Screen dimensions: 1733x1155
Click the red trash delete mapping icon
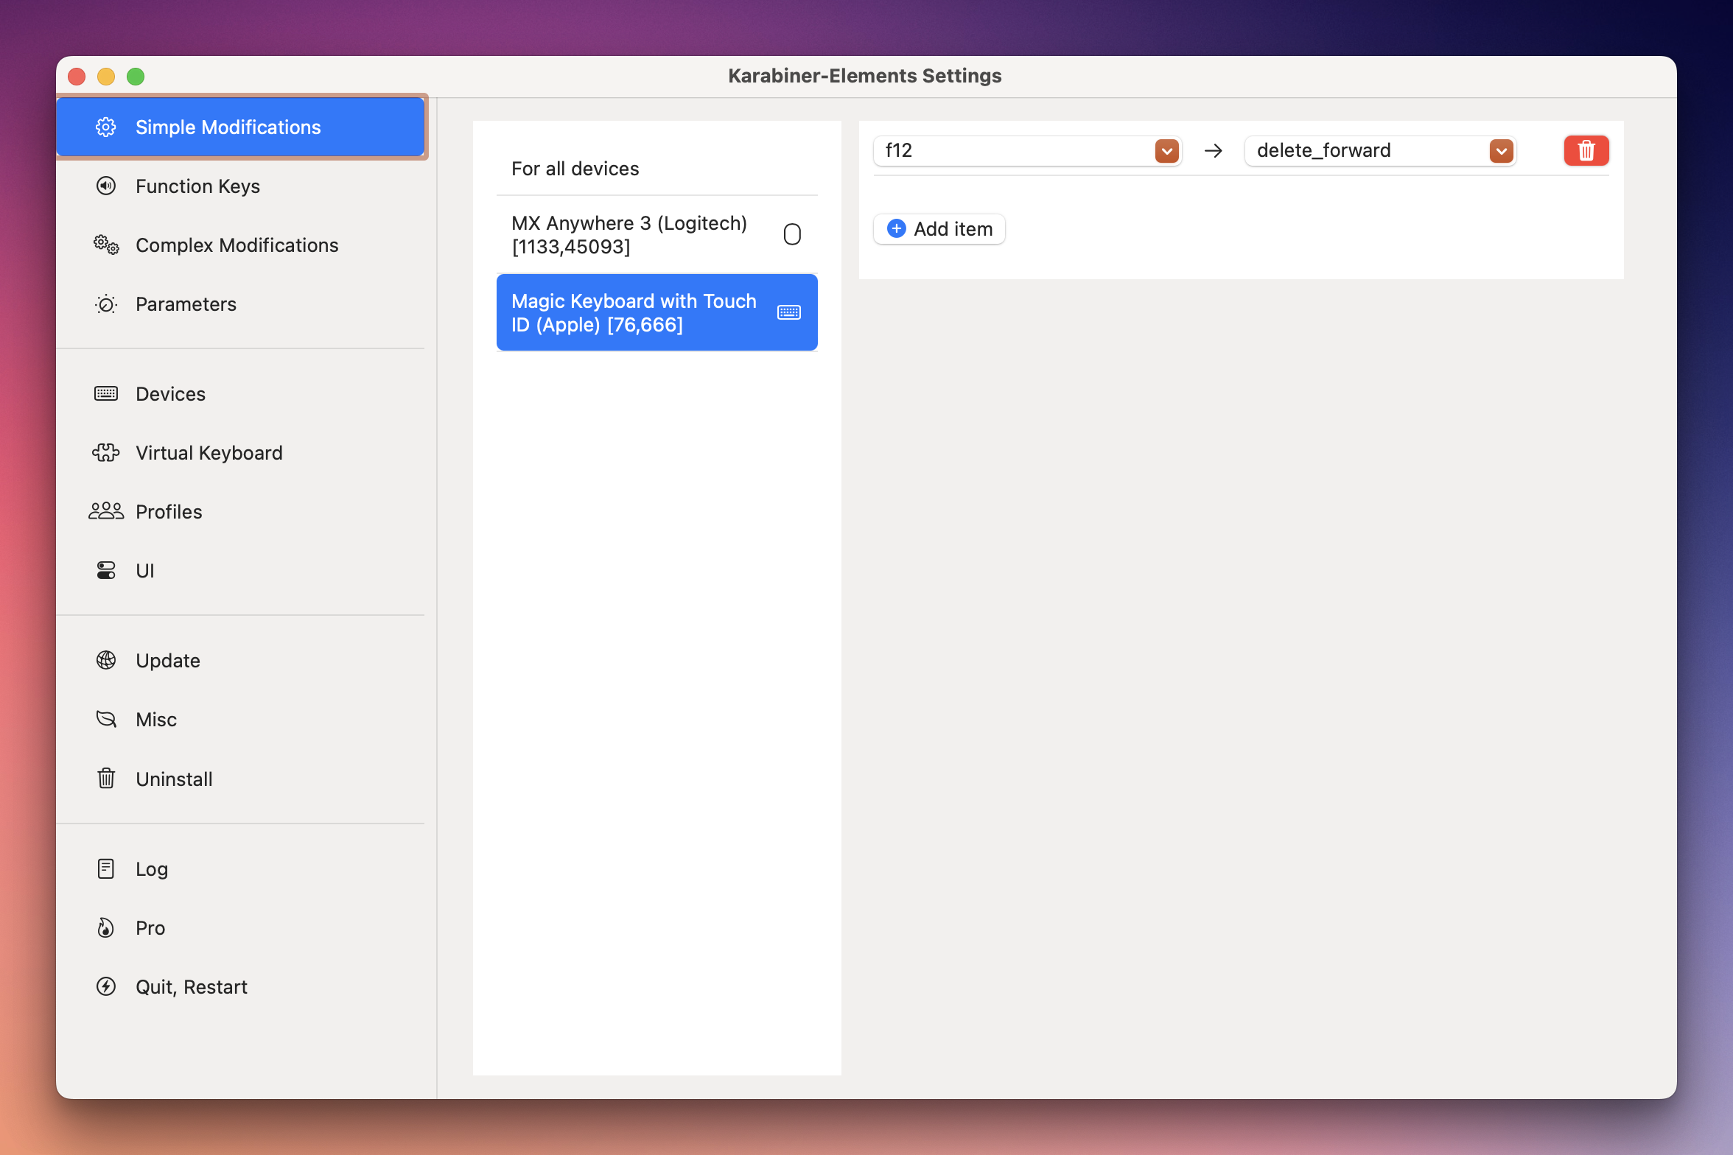pyautogui.click(x=1586, y=150)
